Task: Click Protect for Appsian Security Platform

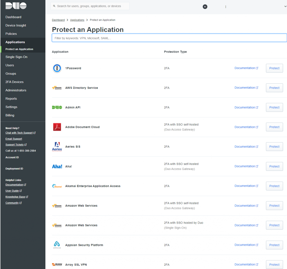Action: (274, 245)
